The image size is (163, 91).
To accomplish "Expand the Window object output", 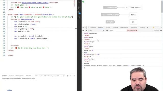I will (x=85, y=65).
